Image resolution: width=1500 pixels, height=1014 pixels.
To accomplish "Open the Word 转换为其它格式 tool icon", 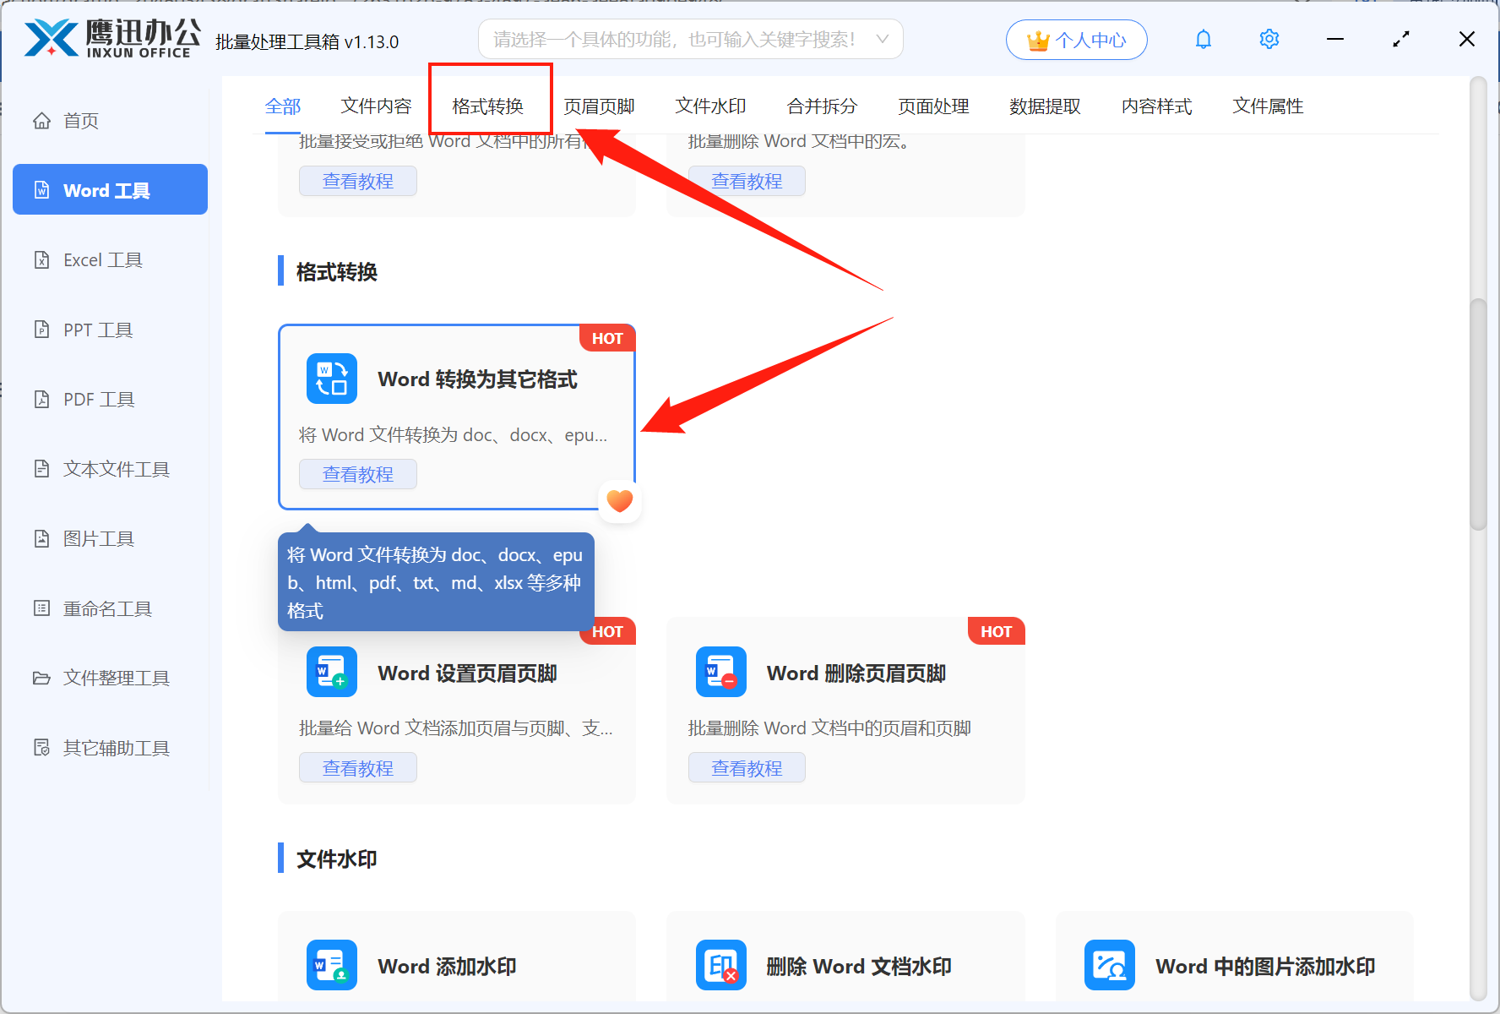I will pyautogui.click(x=331, y=378).
